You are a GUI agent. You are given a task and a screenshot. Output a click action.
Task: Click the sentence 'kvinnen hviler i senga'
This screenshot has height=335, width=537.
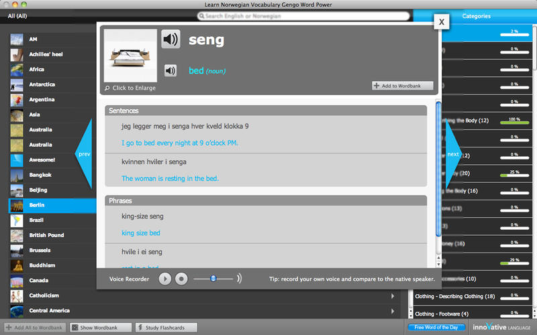154,161
